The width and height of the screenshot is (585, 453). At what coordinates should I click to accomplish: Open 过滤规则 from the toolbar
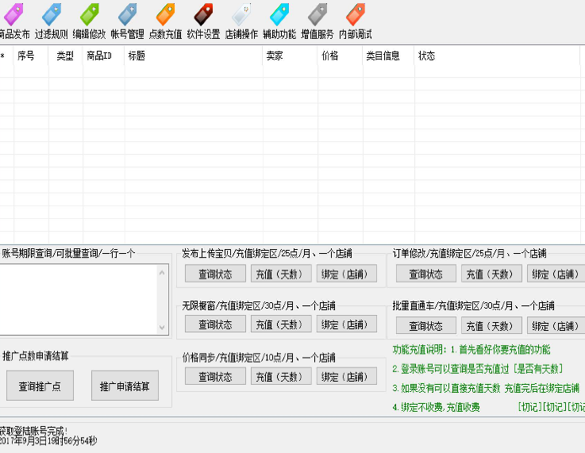51,14
